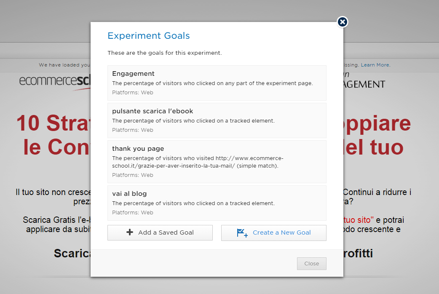Open the Learn More link

375,65
